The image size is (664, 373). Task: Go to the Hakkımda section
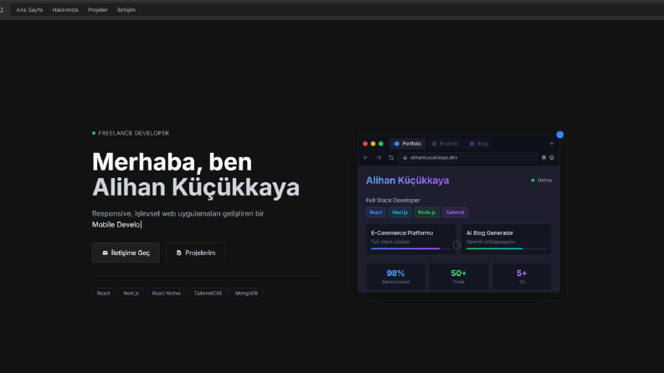[65, 10]
